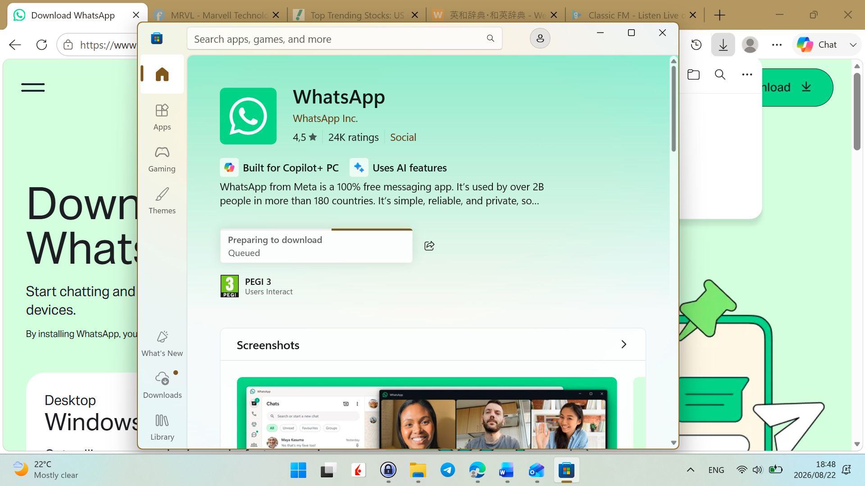The image size is (865, 486).
Task: Show hidden system tray icons
Action: pyautogui.click(x=690, y=470)
